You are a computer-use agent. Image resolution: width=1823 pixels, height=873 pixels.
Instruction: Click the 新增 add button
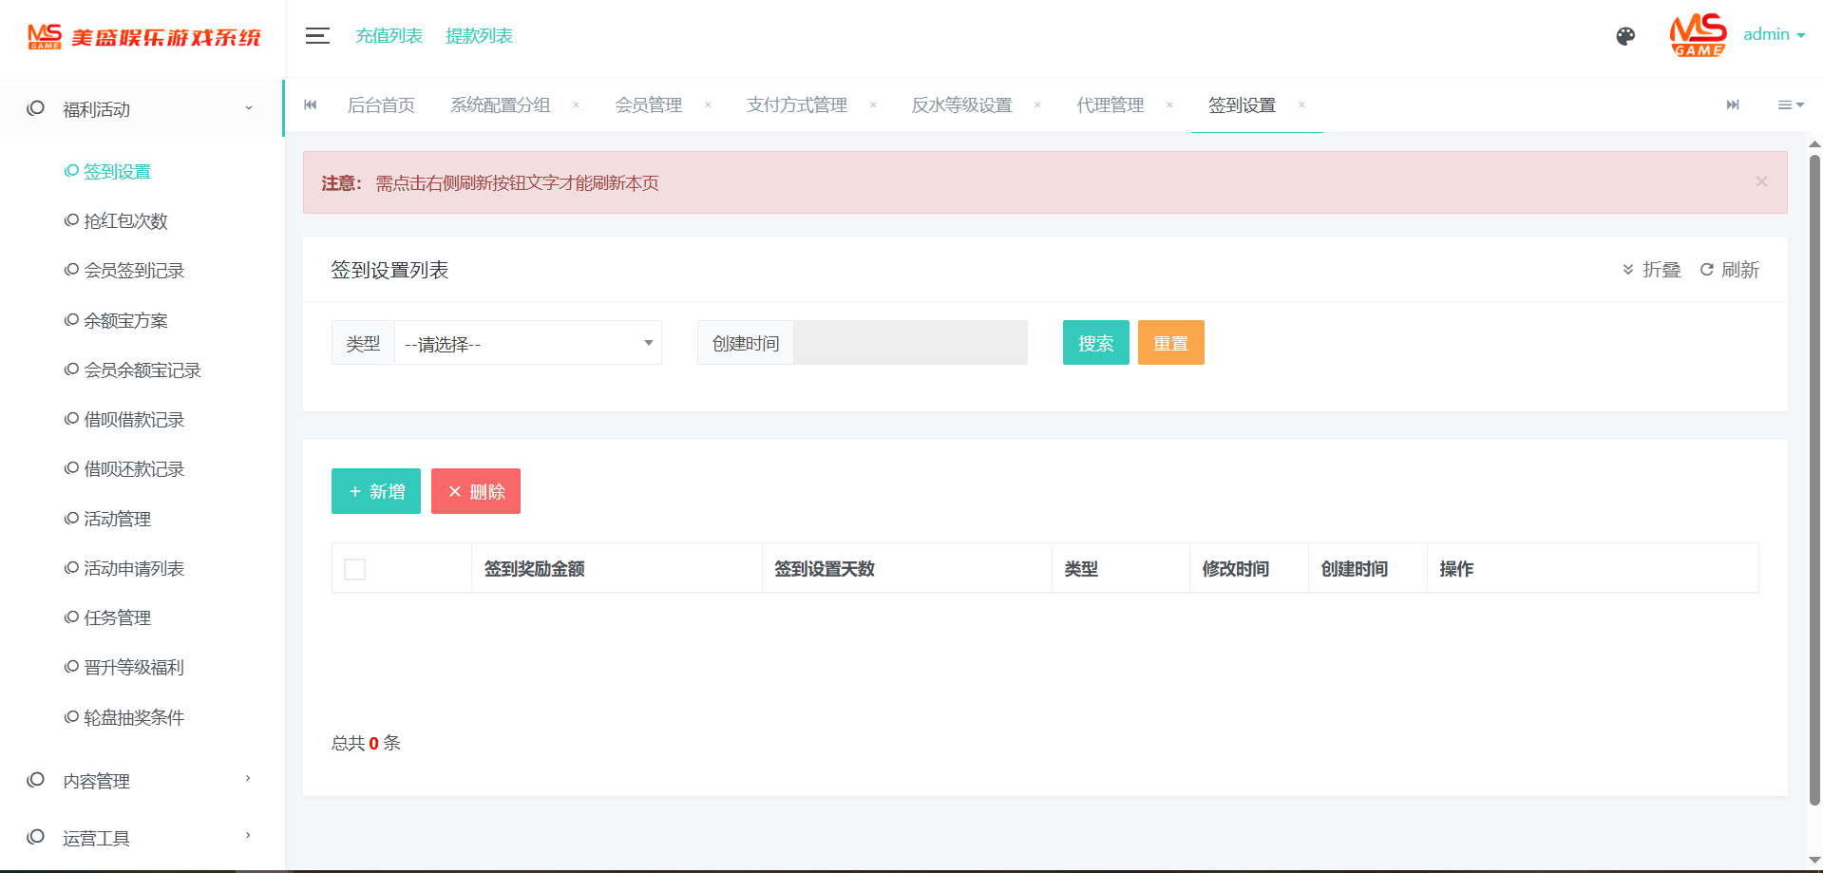[x=376, y=491]
